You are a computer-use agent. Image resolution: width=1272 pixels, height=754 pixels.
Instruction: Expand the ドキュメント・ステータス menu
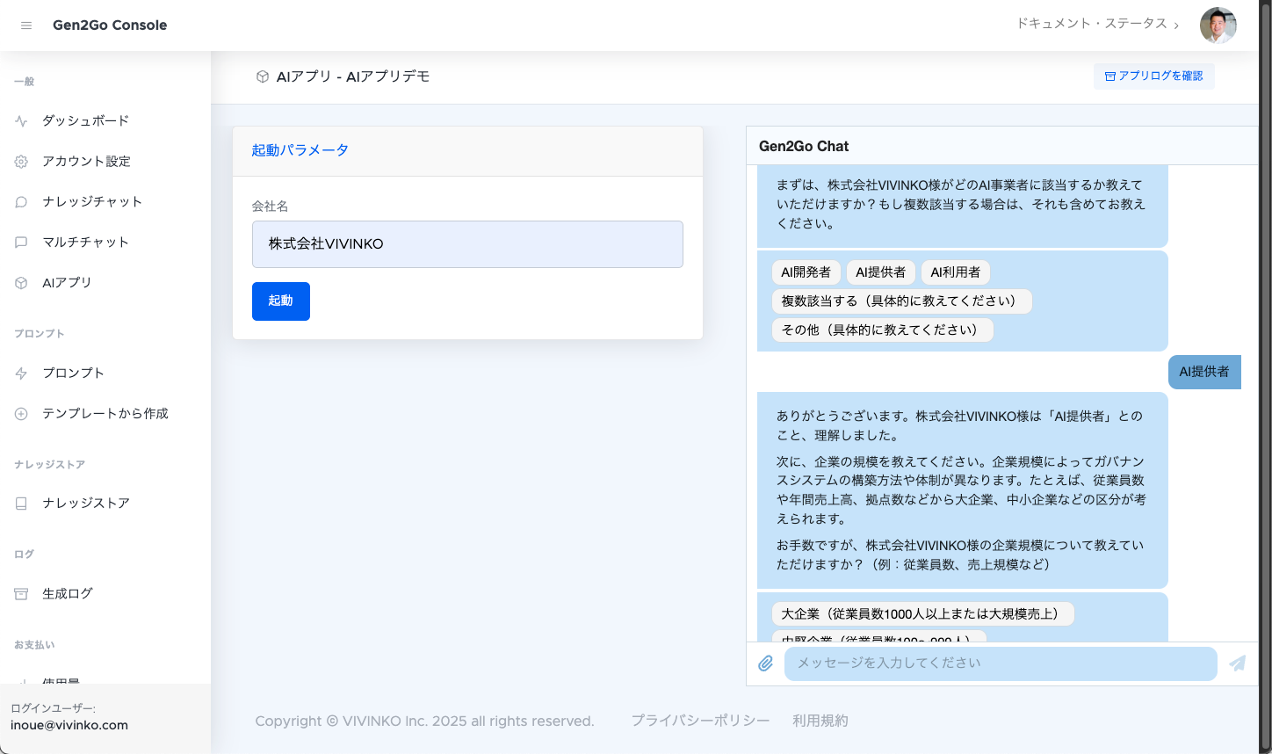coord(1097,24)
